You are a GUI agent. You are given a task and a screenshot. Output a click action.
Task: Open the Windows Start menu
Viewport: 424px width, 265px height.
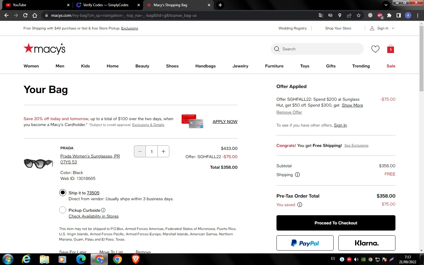(8, 259)
